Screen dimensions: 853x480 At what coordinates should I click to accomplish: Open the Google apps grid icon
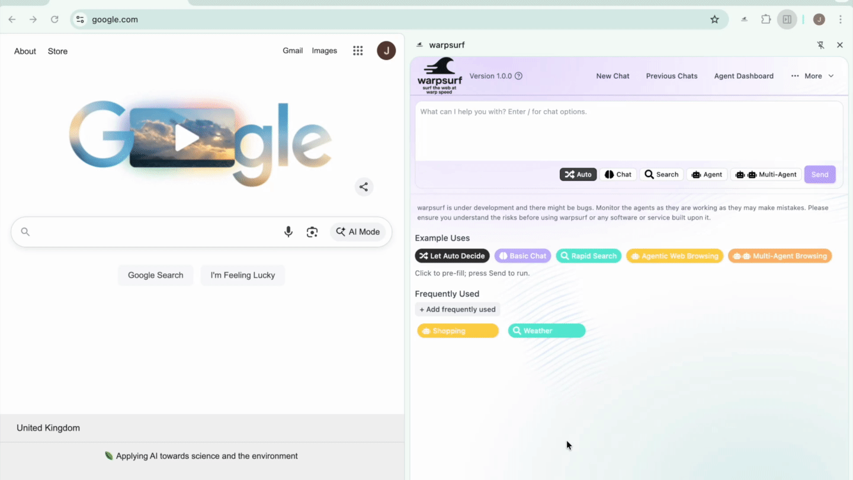click(358, 50)
